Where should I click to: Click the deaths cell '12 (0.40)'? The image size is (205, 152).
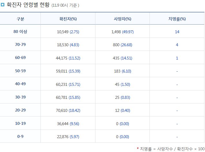[x=123, y=111]
